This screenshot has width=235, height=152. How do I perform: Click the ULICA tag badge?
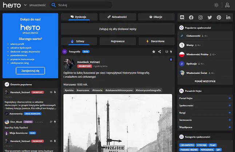86,52
